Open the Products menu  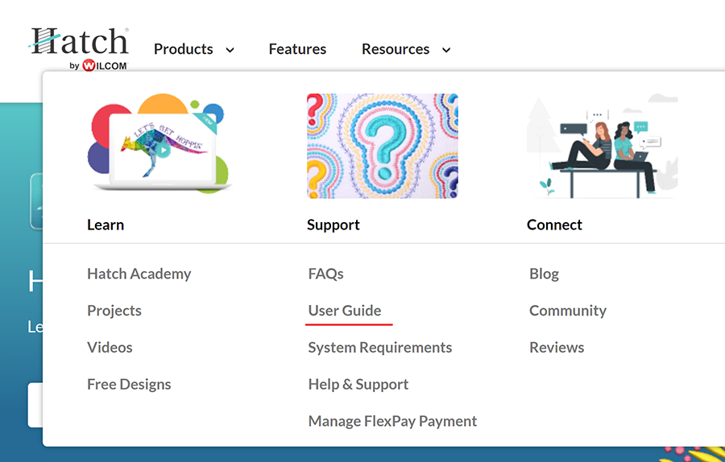coord(184,49)
